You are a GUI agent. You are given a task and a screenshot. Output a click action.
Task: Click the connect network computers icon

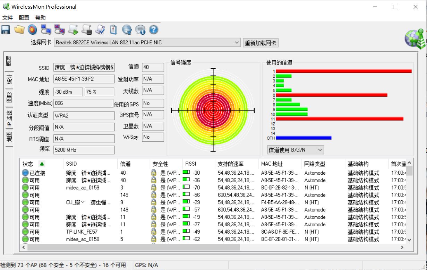tap(46, 30)
